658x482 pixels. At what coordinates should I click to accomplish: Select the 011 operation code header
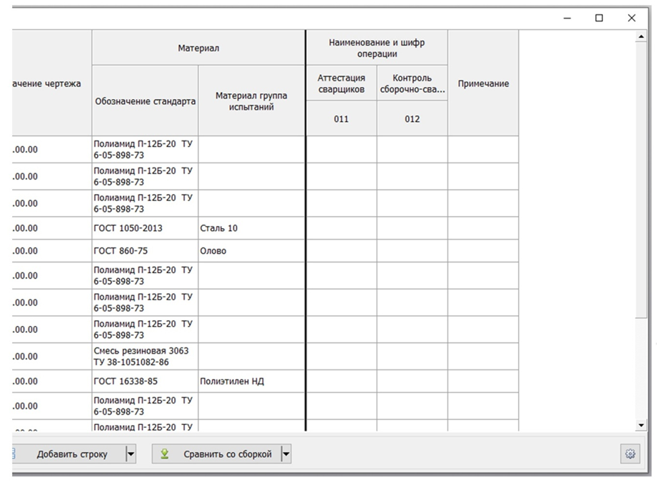pos(341,118)
